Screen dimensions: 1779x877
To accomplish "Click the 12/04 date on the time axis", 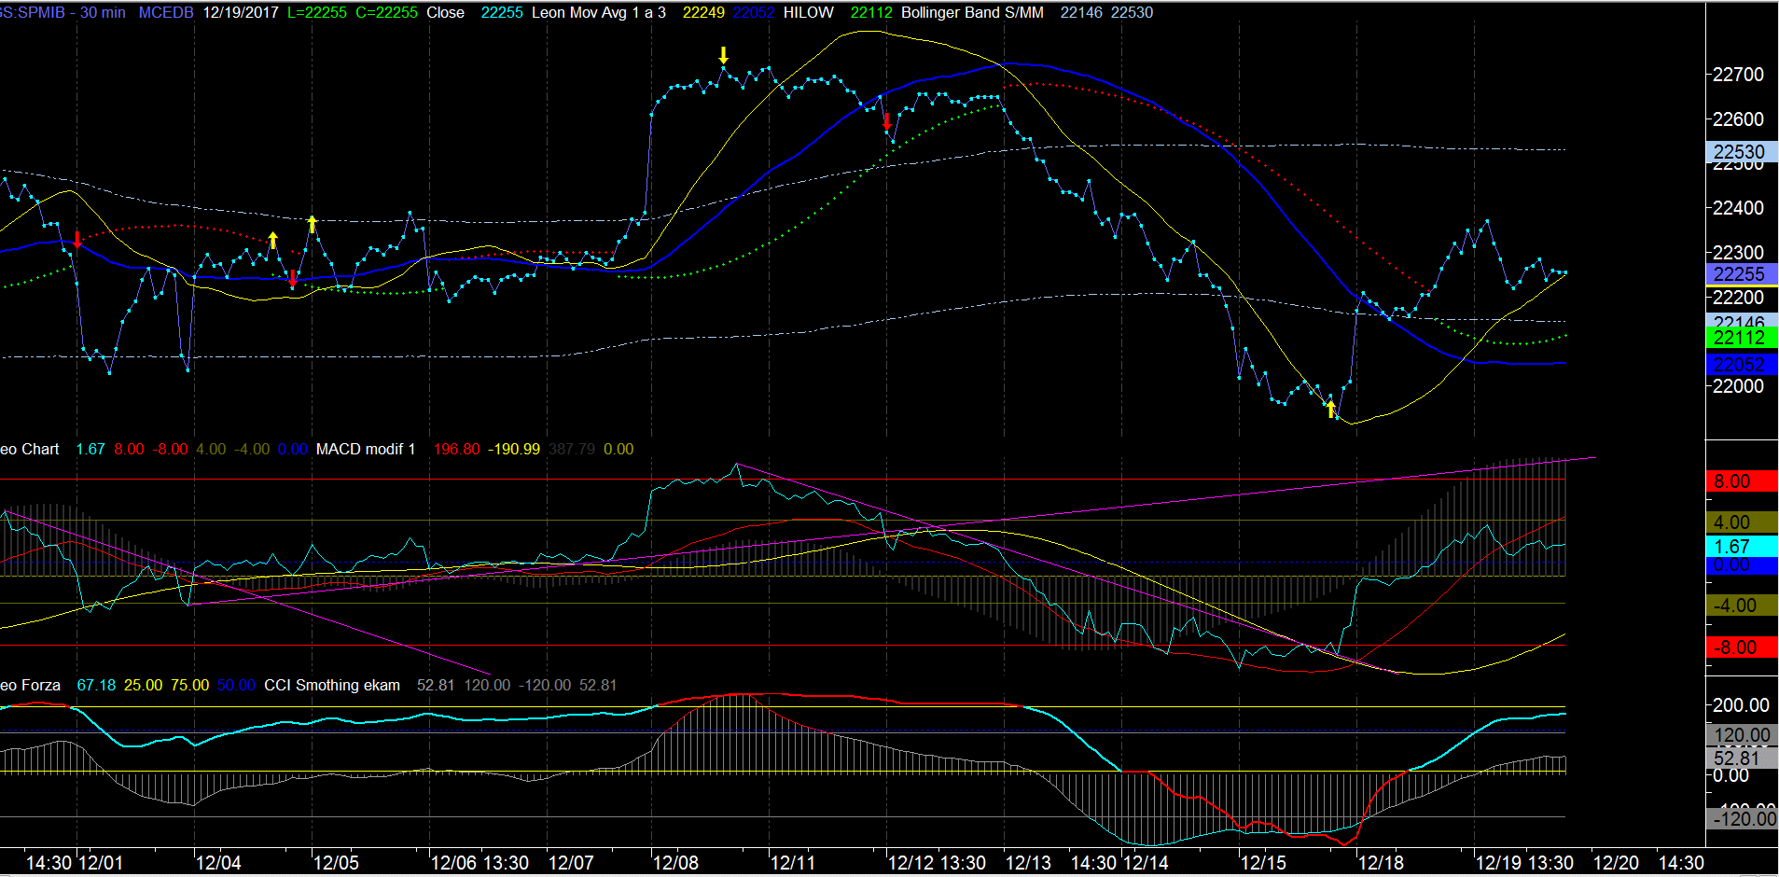I will 218,863.
